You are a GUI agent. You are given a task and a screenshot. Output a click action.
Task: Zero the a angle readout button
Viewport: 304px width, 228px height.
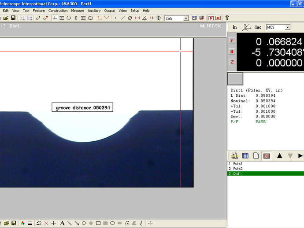click(232, 51)
